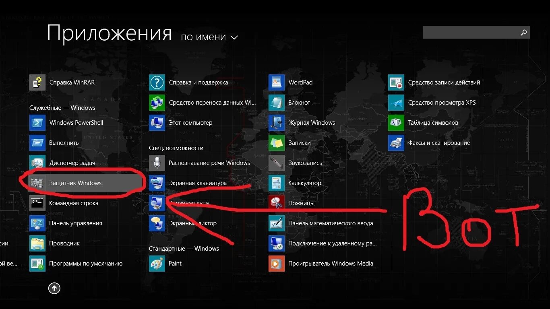Open Проводник file explorer
550x309 pixels.
point(54,243)
